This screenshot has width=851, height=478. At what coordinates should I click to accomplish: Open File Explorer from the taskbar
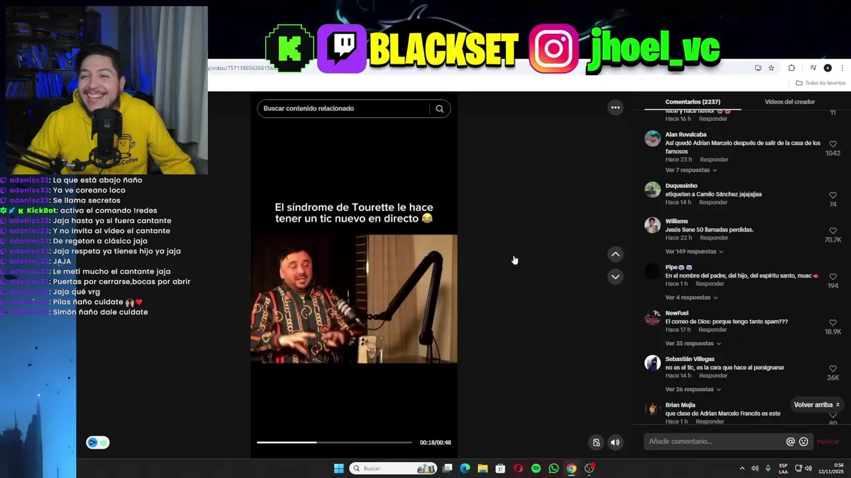coord(483,469)
